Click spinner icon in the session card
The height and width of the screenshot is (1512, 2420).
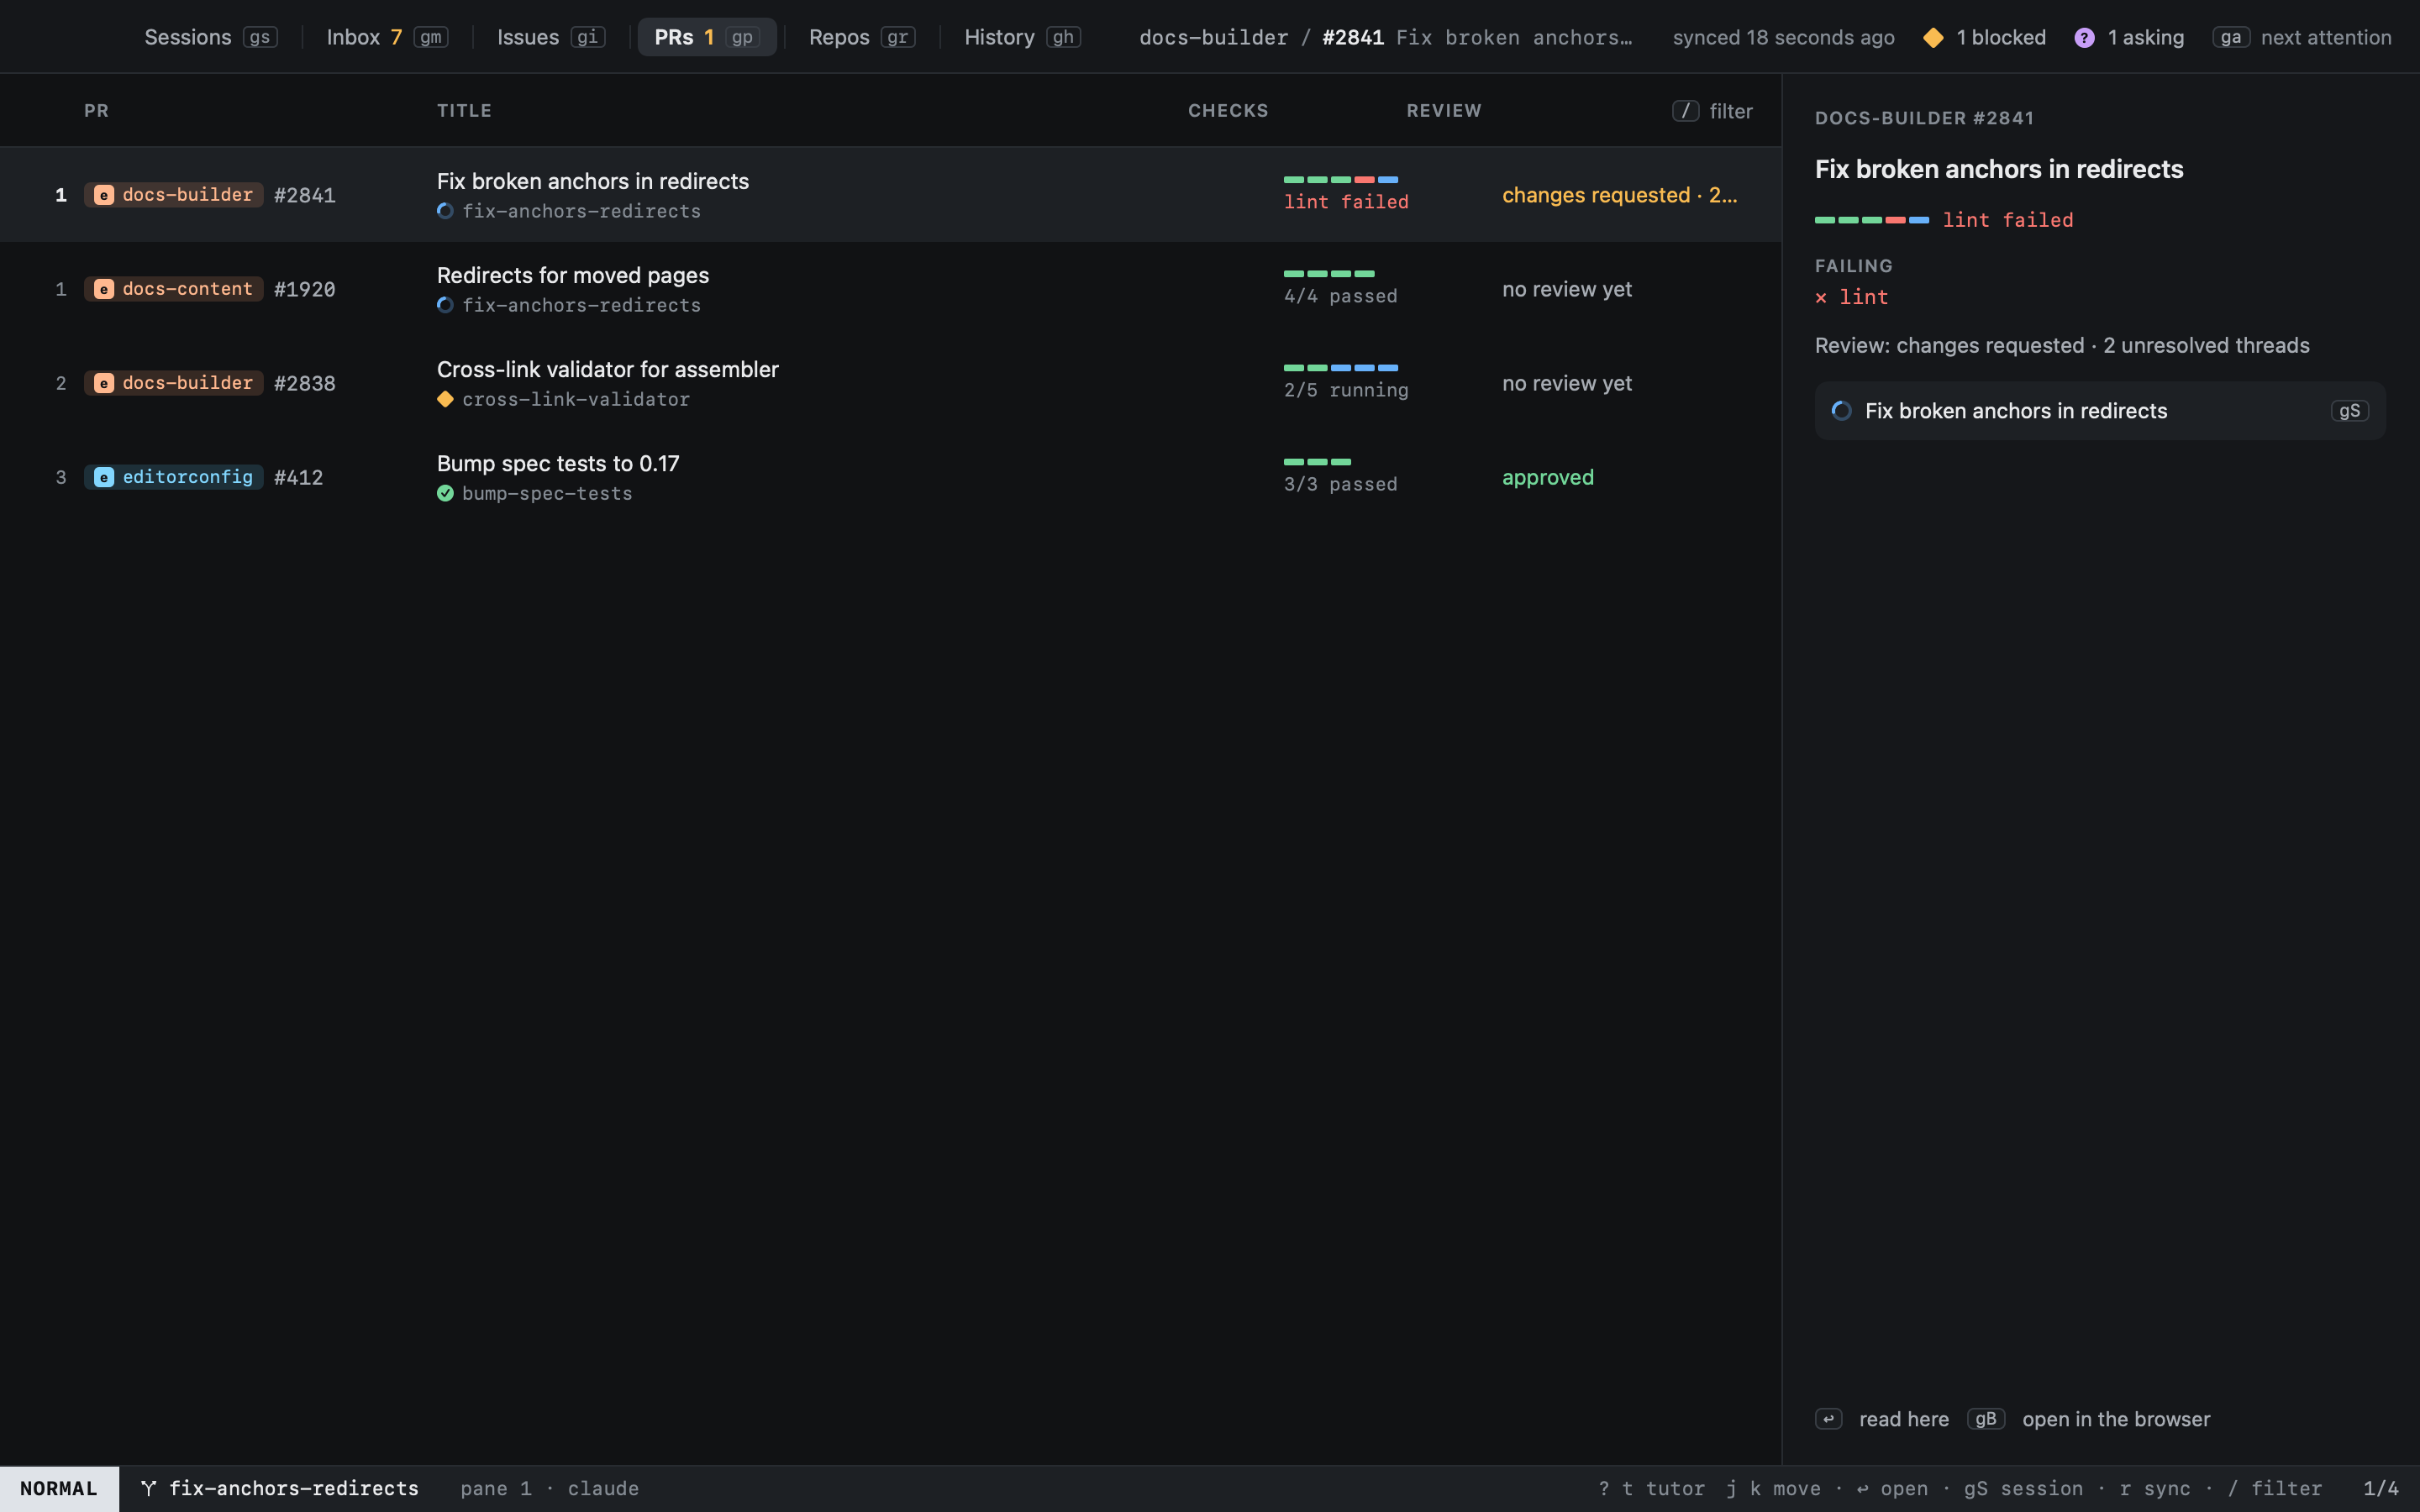tap(1841, 411)
